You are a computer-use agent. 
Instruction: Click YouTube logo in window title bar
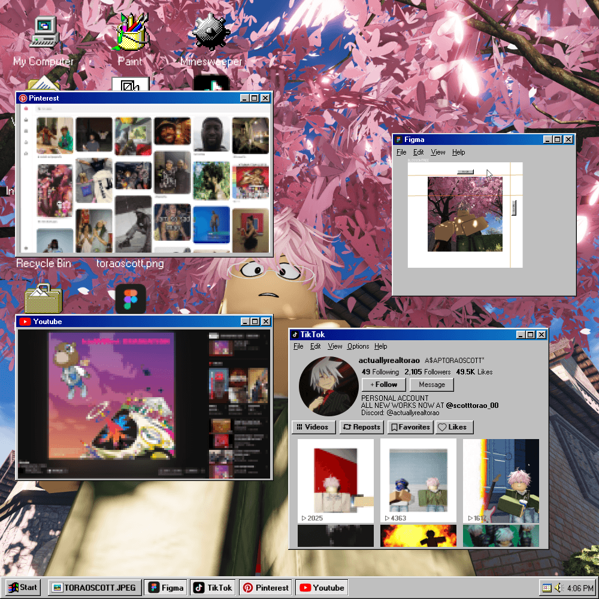[x=25, y=322]
